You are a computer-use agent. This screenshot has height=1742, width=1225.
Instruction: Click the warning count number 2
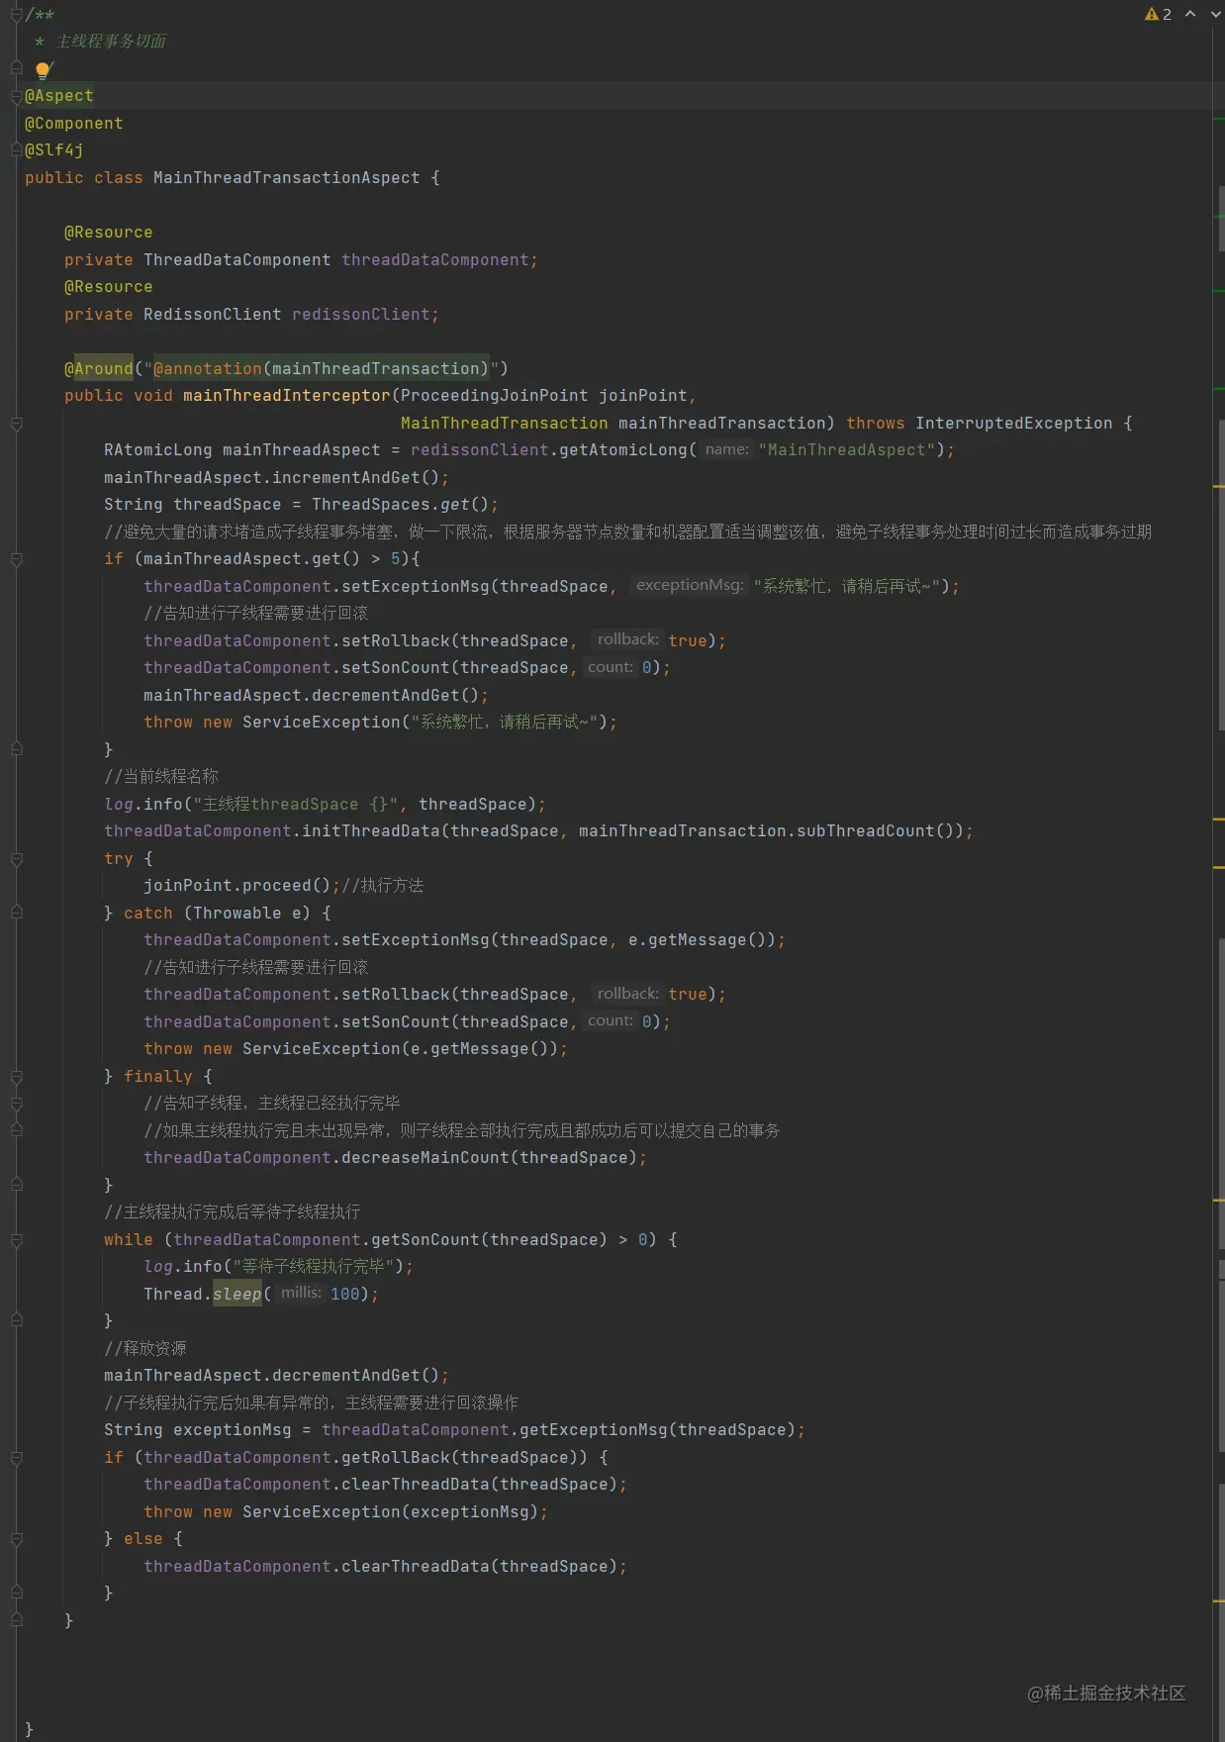coord(1167,14)
